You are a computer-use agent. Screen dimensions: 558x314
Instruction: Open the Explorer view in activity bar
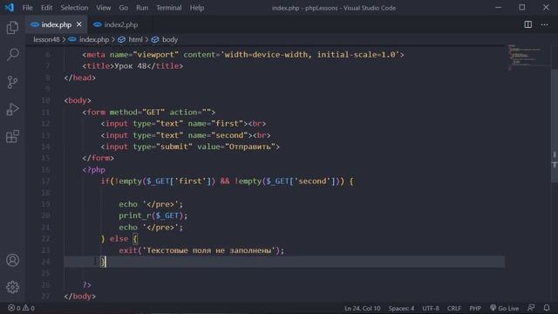(x=12, y=27)
